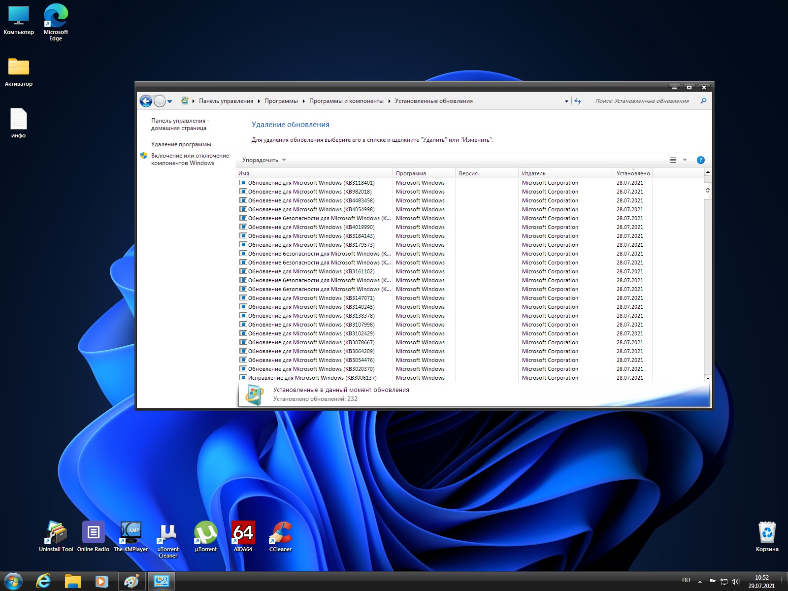788x591 pixels.
Task: Select Программы и компоненты breadcrumb segment
Action: pyautogui.click(x=346, y=101)
